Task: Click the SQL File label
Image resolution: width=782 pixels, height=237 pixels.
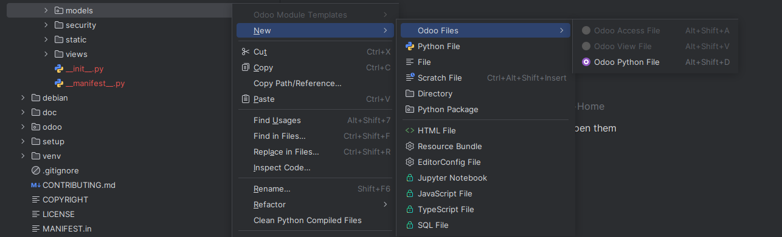Action: 433,225
